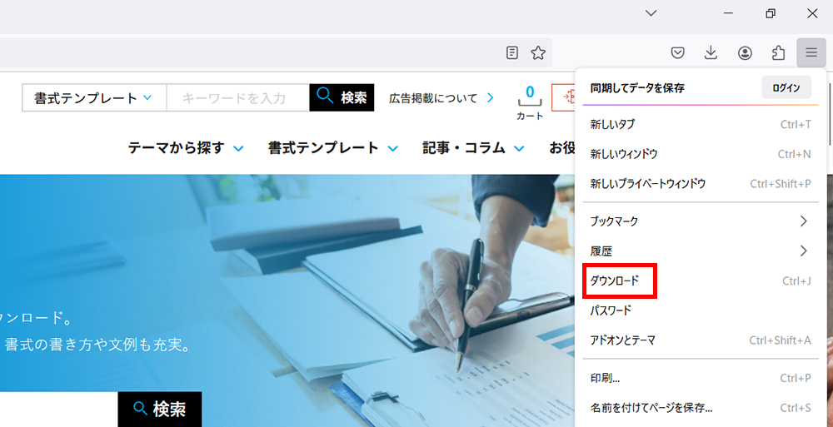
Task: Expand the 書式テンプレート navigation menu
Action: [x=333, y=148]
